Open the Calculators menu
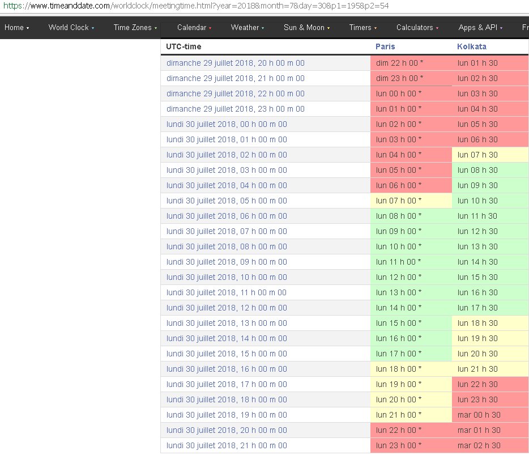Image resolution: width=529 pixels, height=455 pixels. point(417,28)
